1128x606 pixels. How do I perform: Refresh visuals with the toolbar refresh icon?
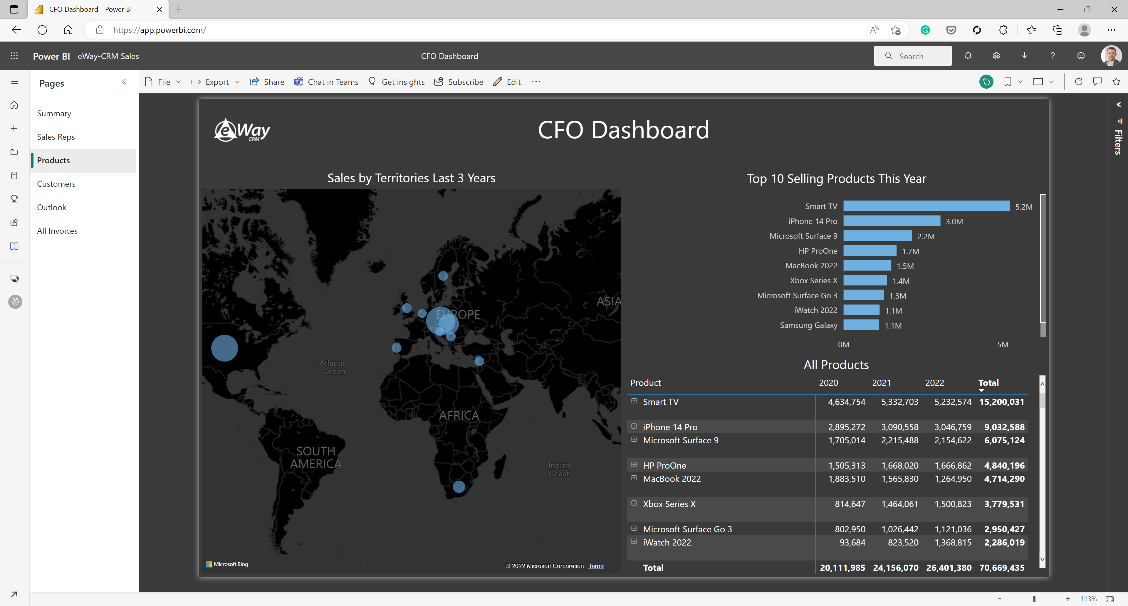point(1079,82)
